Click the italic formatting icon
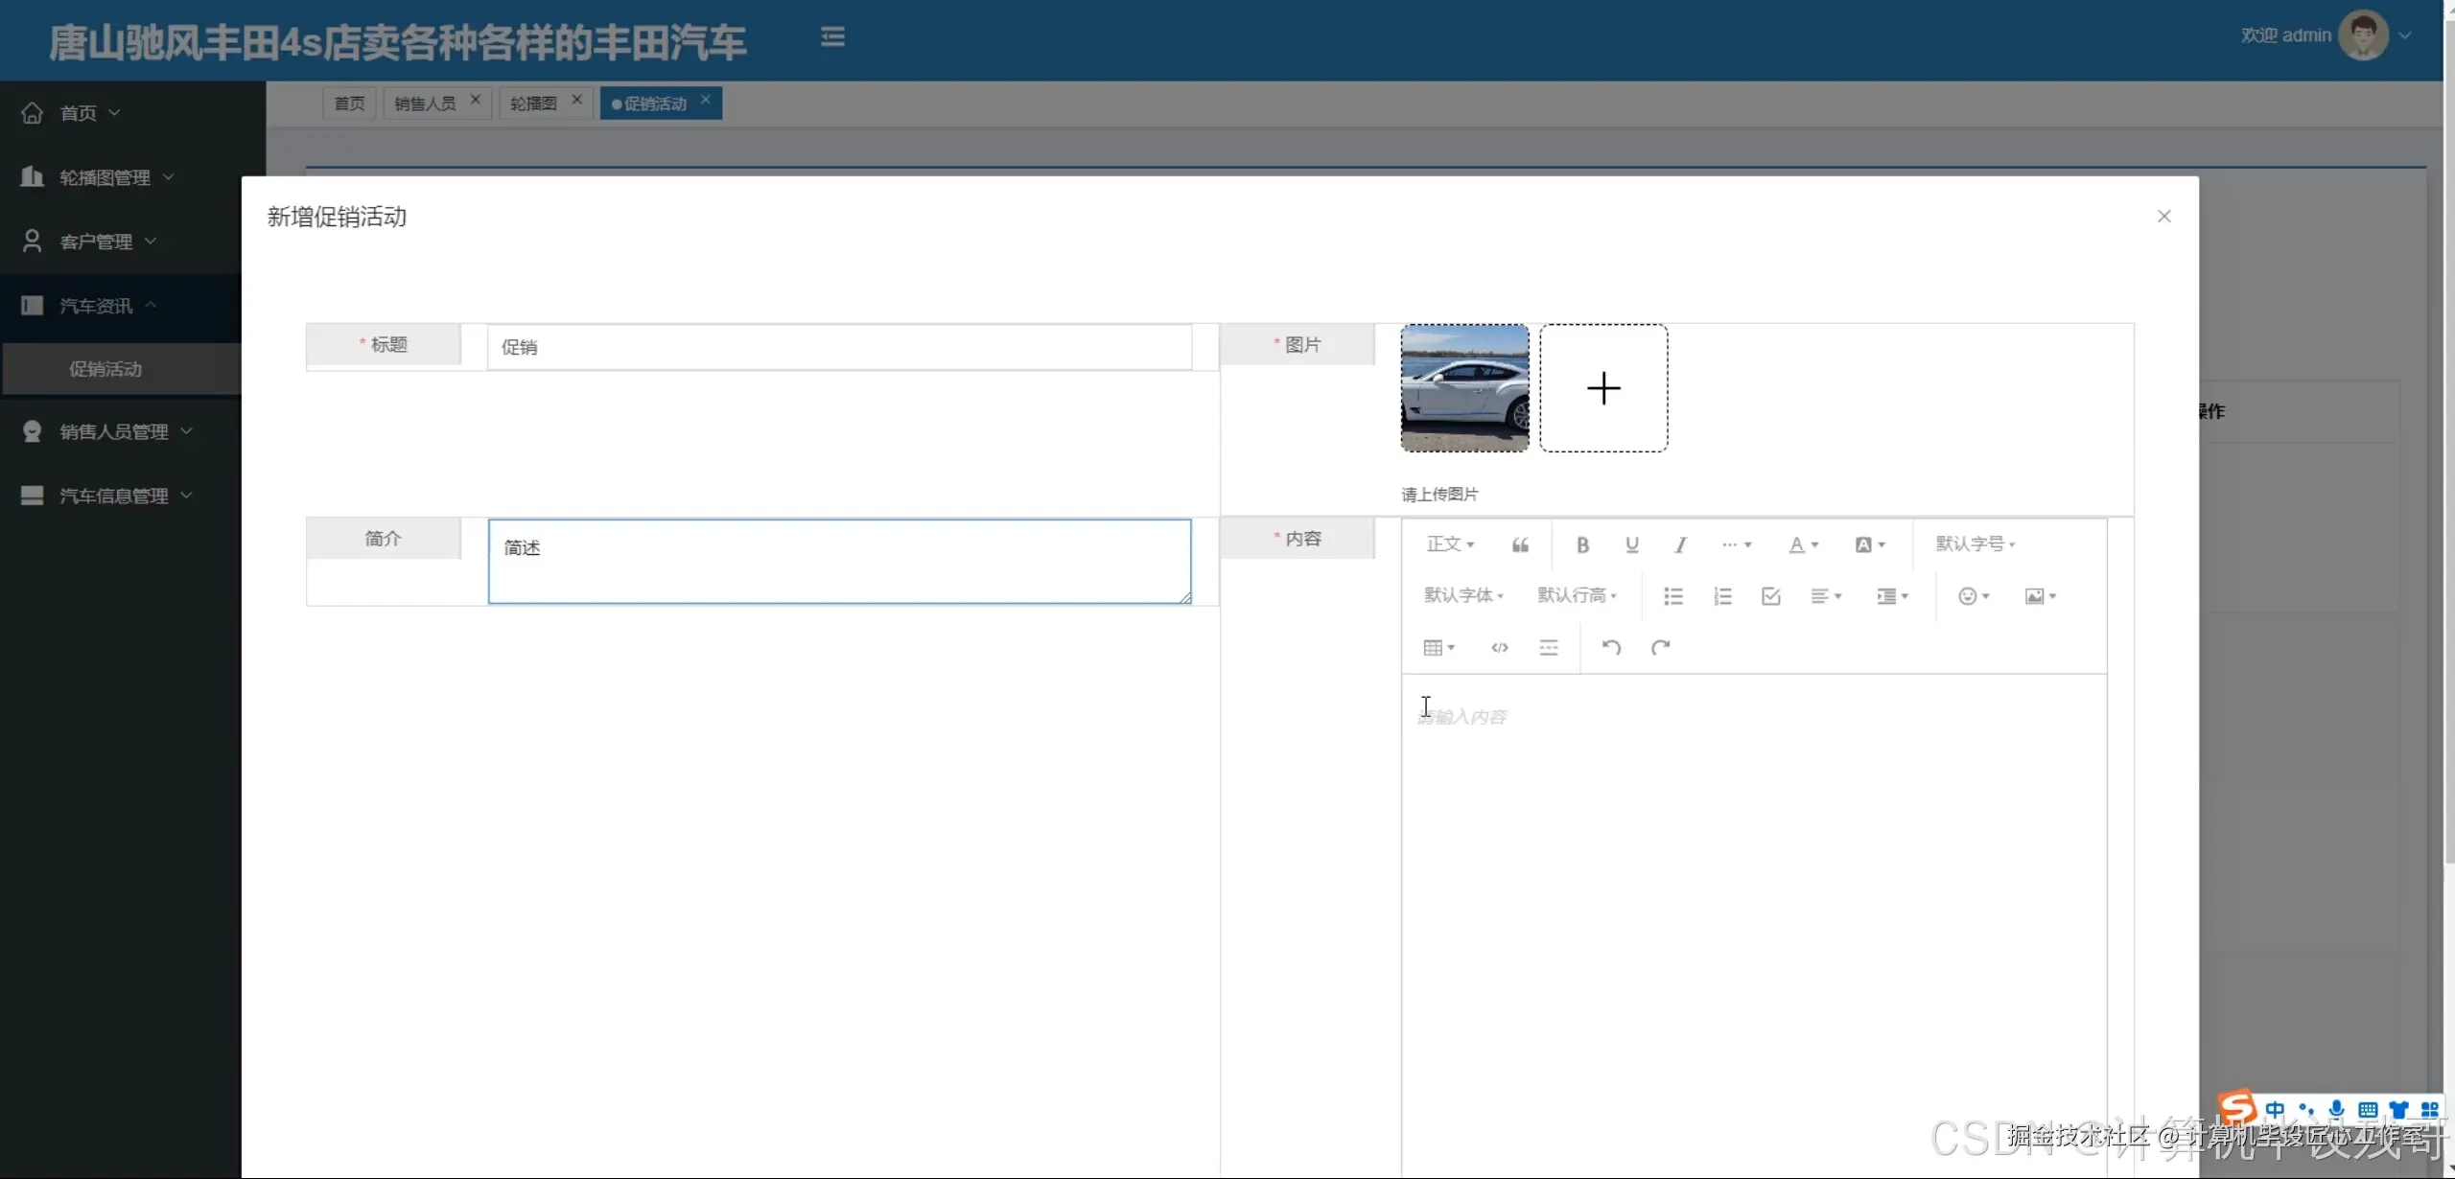 (x=1680, y=544)
